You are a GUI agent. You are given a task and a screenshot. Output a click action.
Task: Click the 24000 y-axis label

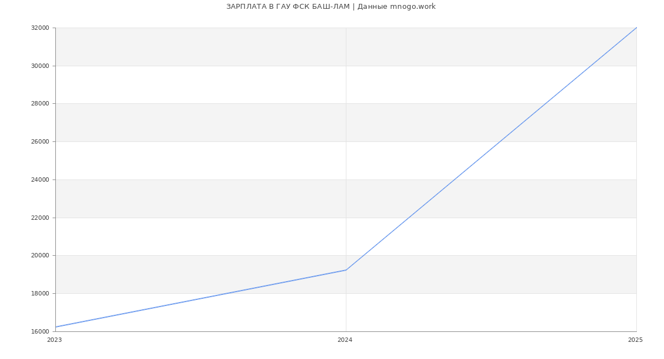pos(40,179)
